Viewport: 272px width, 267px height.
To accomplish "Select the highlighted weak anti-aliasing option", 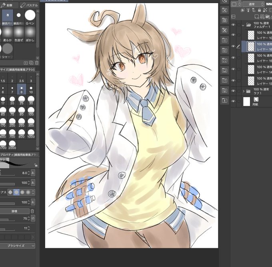I will (16, 193).
